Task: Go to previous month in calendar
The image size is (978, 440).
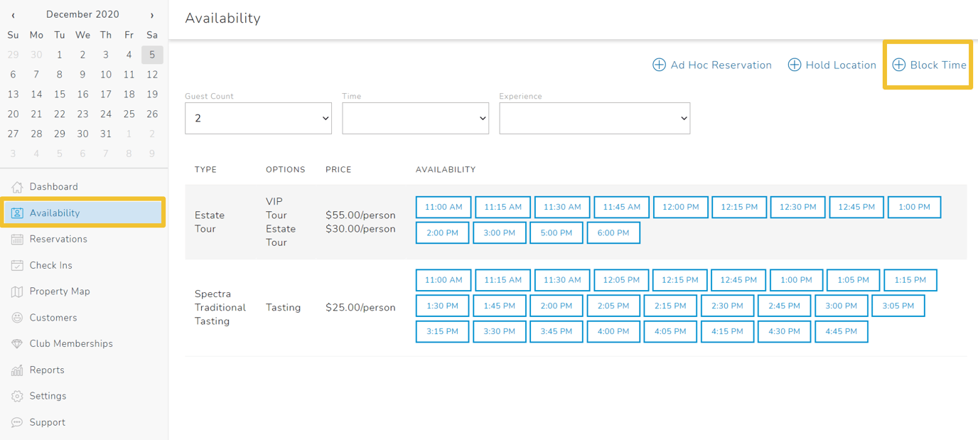Action: pyautogui.click(x=13, y=15)
